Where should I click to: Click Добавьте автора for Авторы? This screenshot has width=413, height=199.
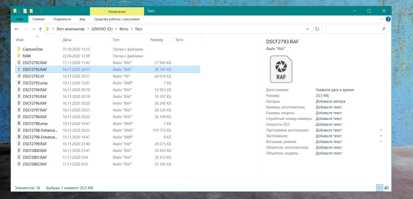pos(330,101)
